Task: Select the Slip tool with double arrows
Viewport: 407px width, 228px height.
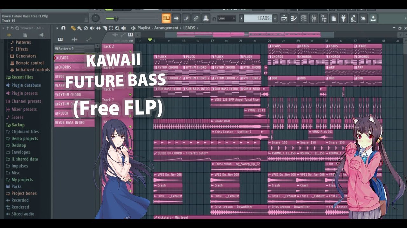Action: tap(98, 28)
